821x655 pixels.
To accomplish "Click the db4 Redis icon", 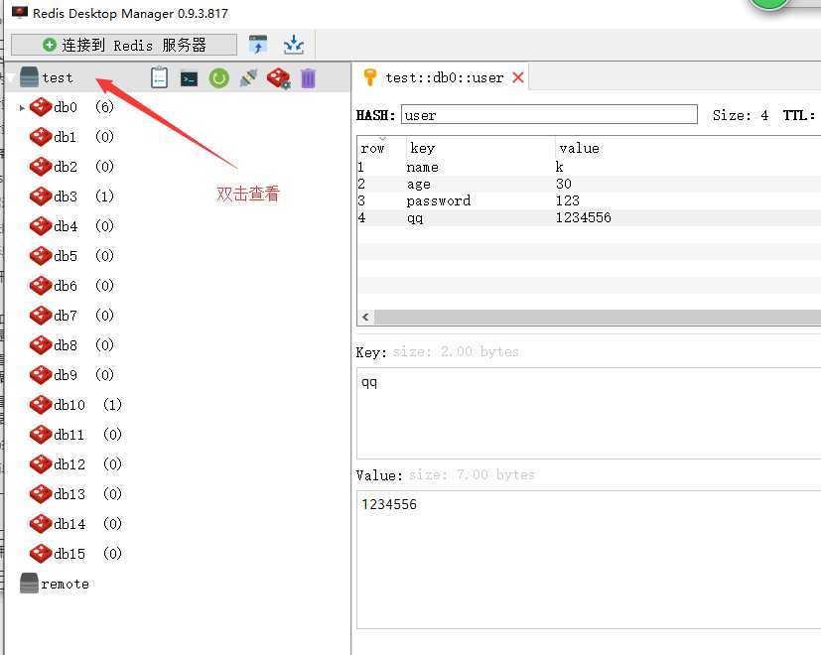I will 41,226.
